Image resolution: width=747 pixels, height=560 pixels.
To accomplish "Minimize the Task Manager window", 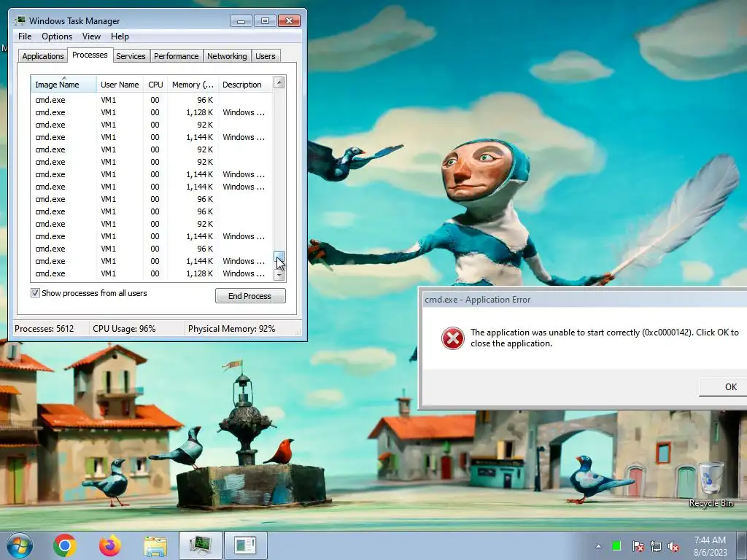I will tap(241, 20).
